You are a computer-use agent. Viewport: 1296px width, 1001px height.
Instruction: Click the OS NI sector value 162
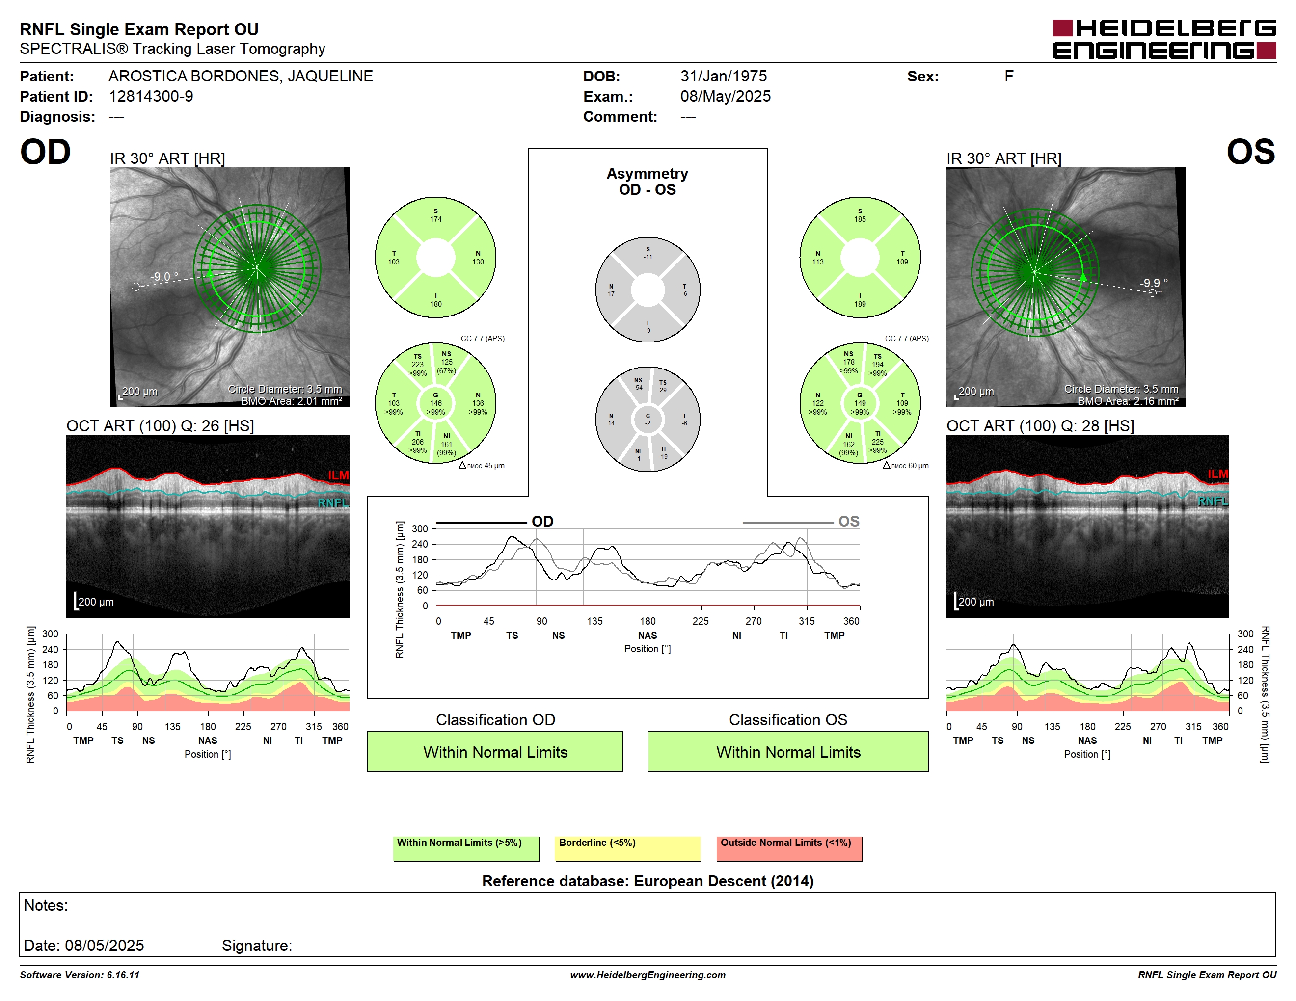pos(849,444)
